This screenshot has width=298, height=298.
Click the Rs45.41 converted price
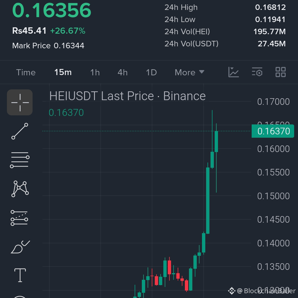[29, 31]
